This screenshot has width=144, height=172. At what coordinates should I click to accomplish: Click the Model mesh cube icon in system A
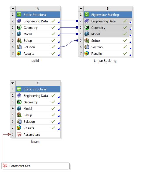tap(19, 34)
